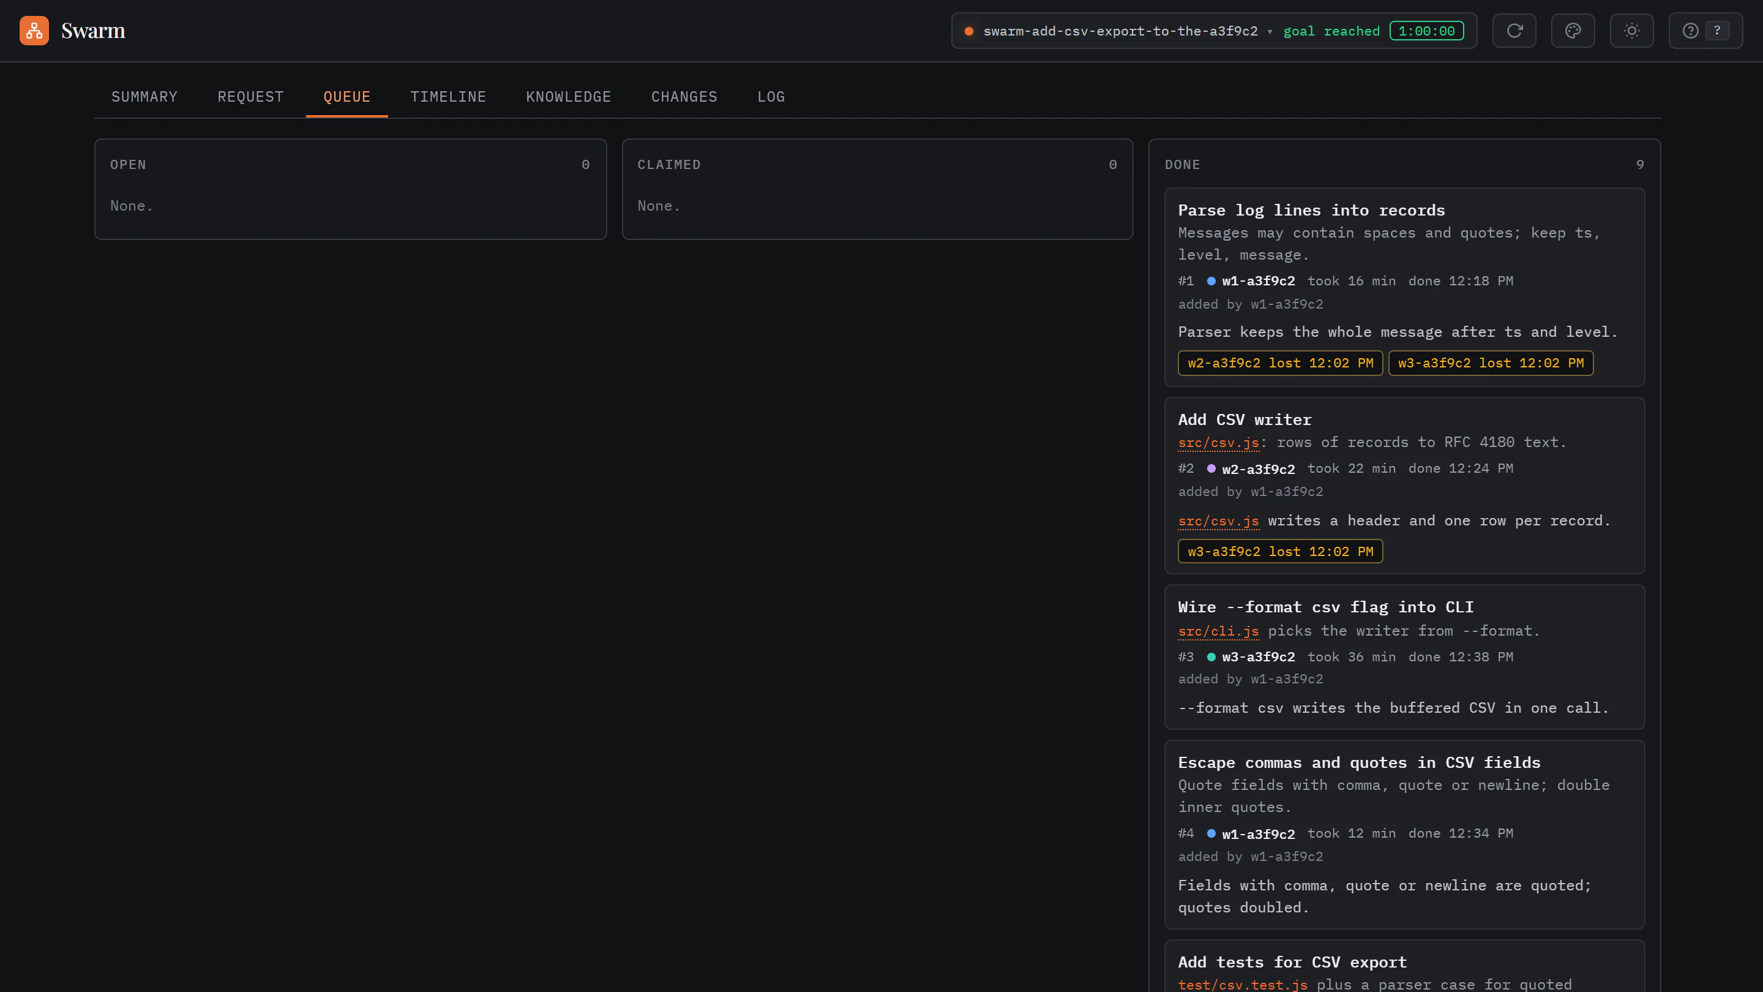Image resolution: width=1763 pixels, height=992 pixels.
Task: Select the Queue tab
Action: pyautogui.click(x=347, y=97)
